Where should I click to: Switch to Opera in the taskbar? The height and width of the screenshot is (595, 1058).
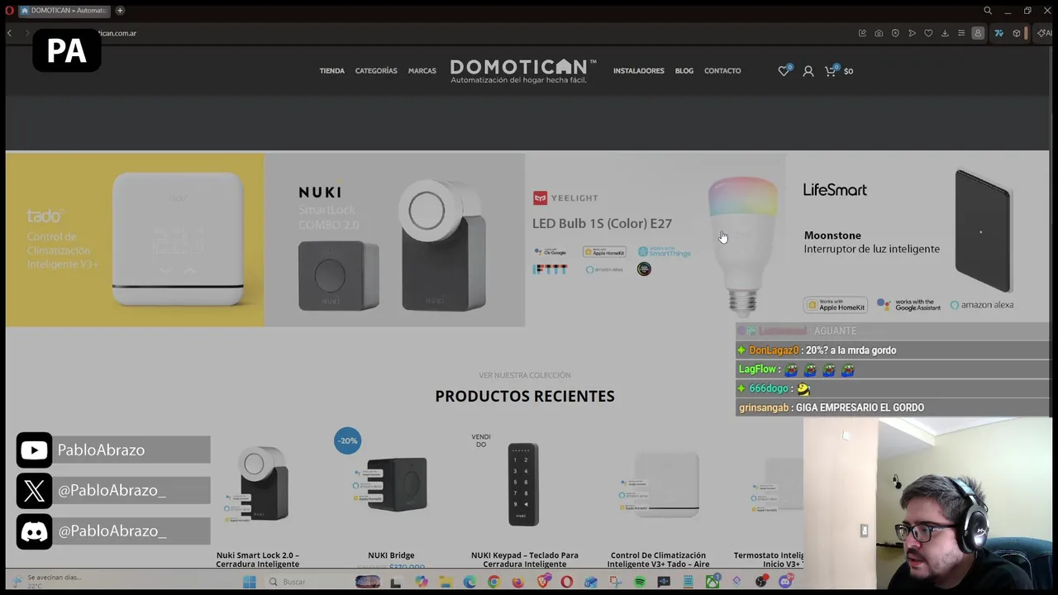pyautogui.click(x=566, y=582)
